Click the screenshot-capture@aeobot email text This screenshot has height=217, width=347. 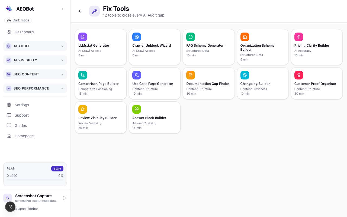[x=37, y=201]
